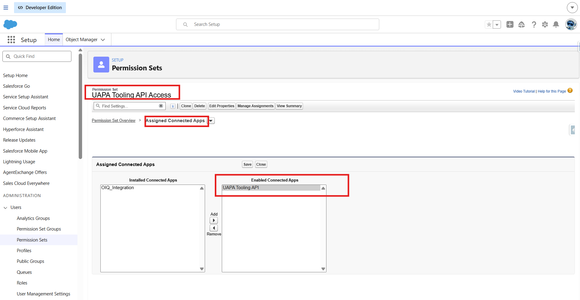Open Lightning Usage
The height and width of the screenshot is (300, 580).
[19, 162]
